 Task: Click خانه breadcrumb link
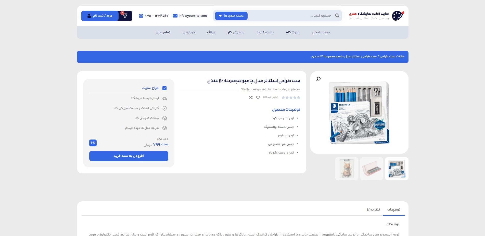point(401,56)
